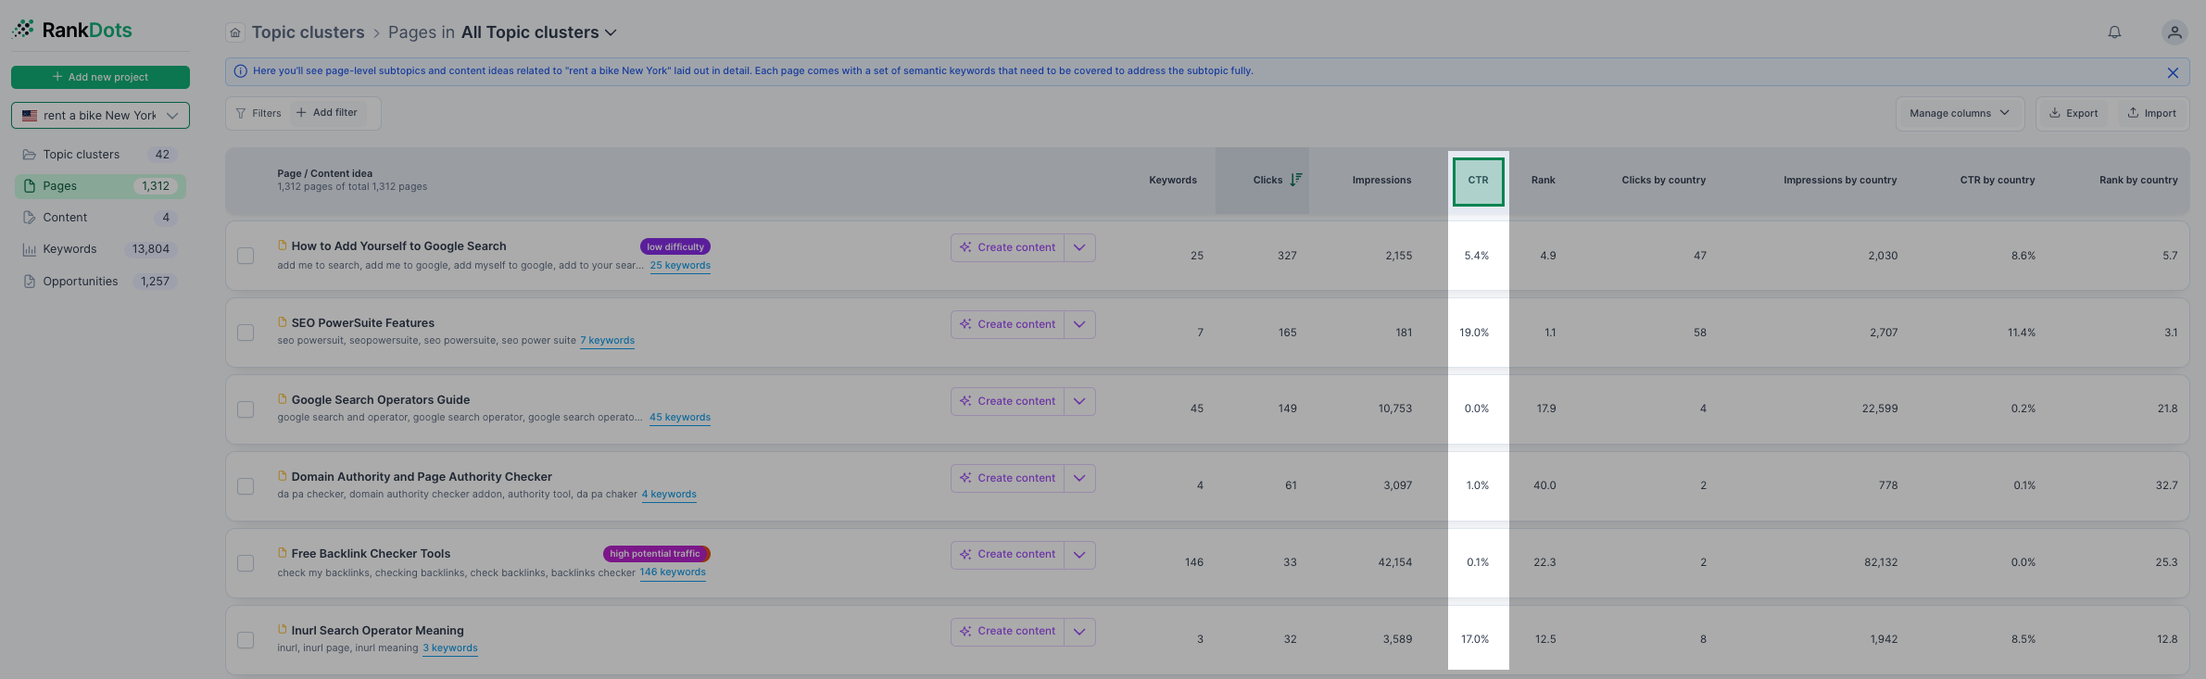Click the low difficulty tag
The image size is (2206, 679).
click(x=675, y=247)
